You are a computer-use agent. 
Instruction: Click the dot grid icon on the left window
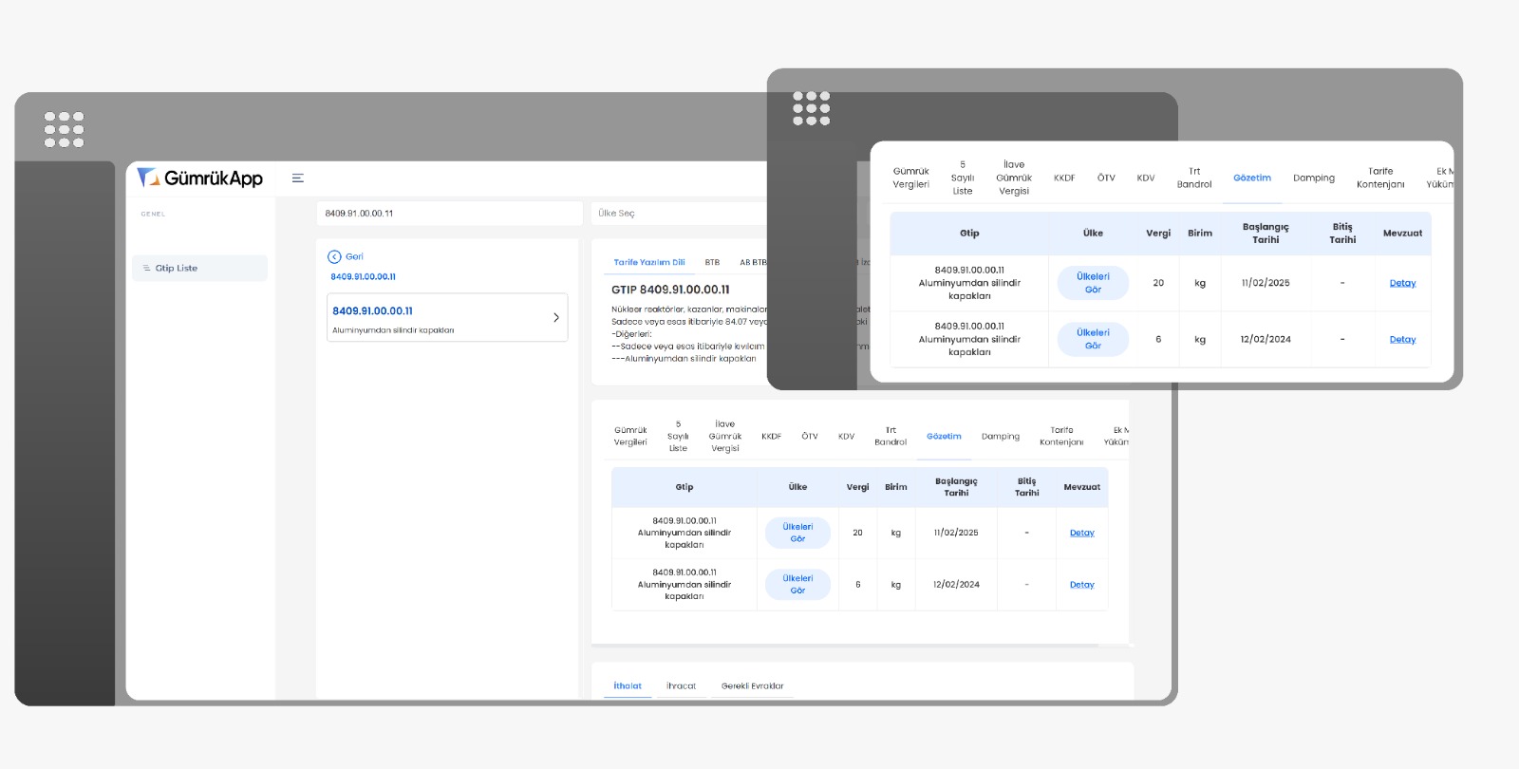(x=64, y=130)
